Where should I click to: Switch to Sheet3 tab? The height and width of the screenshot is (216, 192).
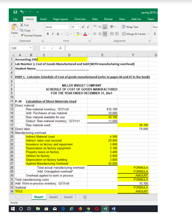68,197
